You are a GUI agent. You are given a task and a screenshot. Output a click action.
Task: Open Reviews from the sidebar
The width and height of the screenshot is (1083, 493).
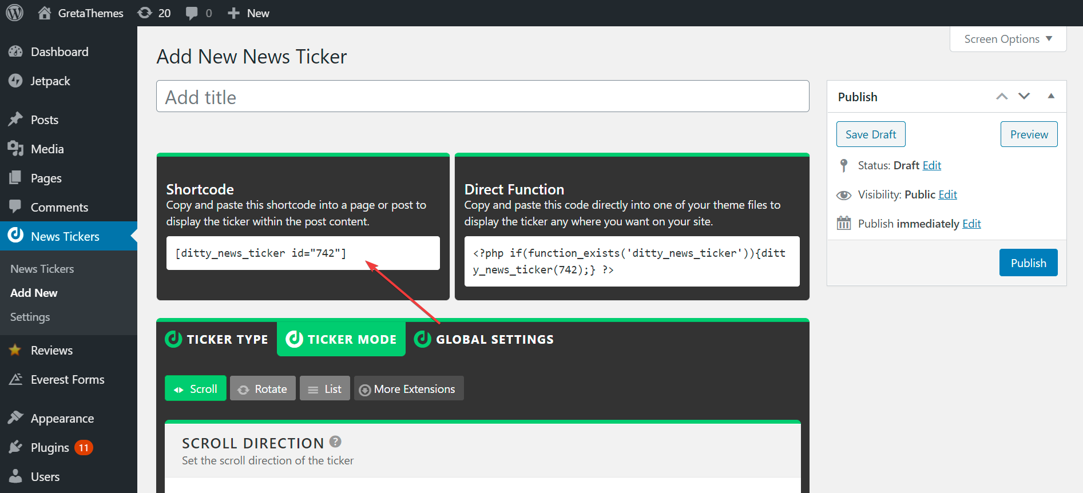51,351
